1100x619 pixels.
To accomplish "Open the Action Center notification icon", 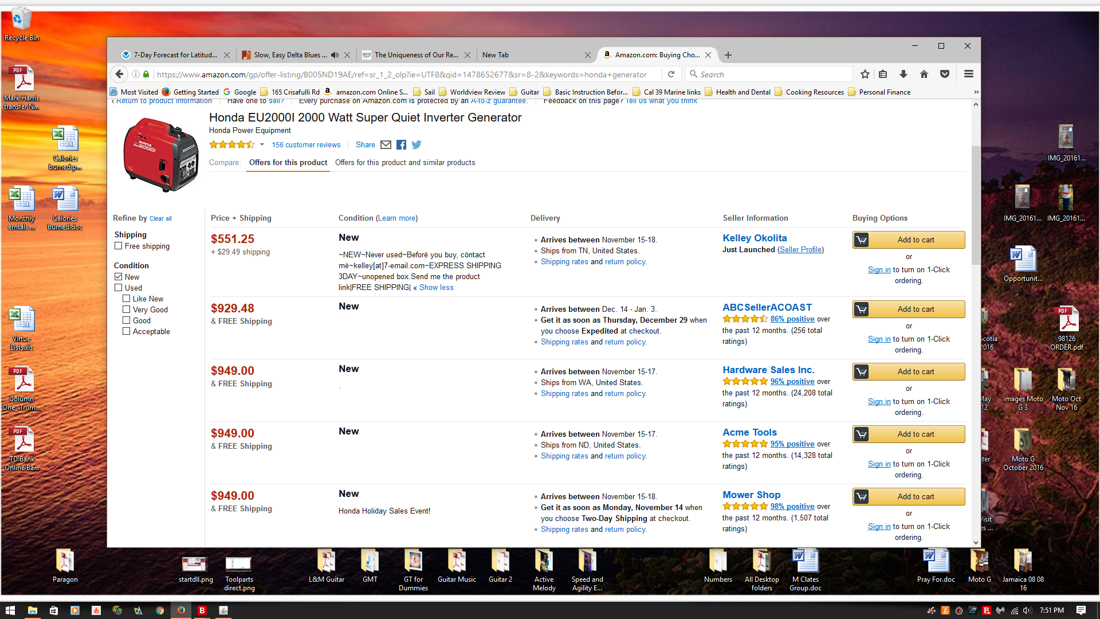I will tap(1081, 610).
